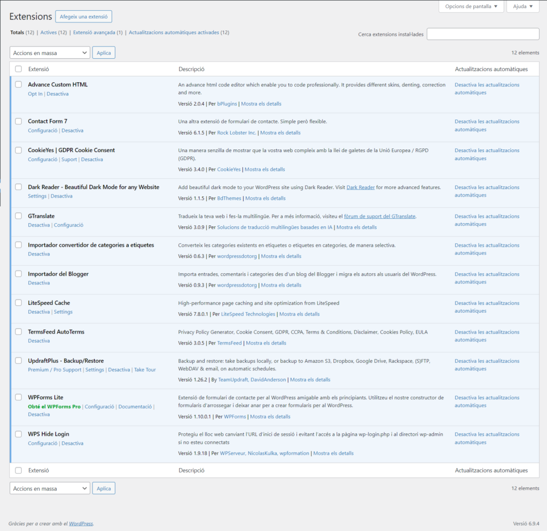
Task: Open the WordPress link in footer
Action: tap(81, 524)
